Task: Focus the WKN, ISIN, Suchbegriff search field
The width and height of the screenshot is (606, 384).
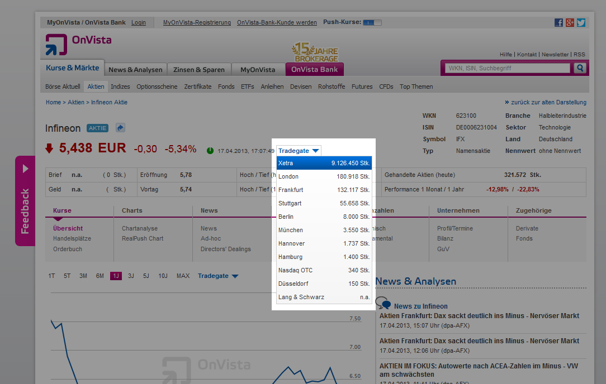Action: [x=508, y=68]
